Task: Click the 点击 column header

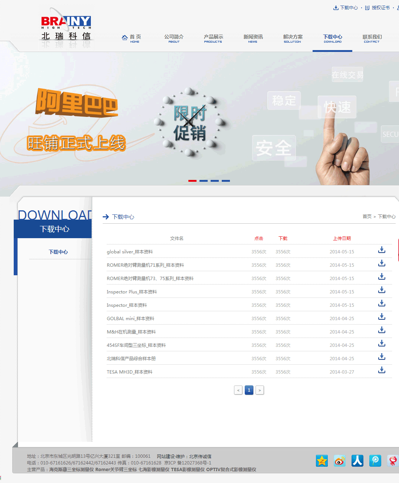Action: 259,239
